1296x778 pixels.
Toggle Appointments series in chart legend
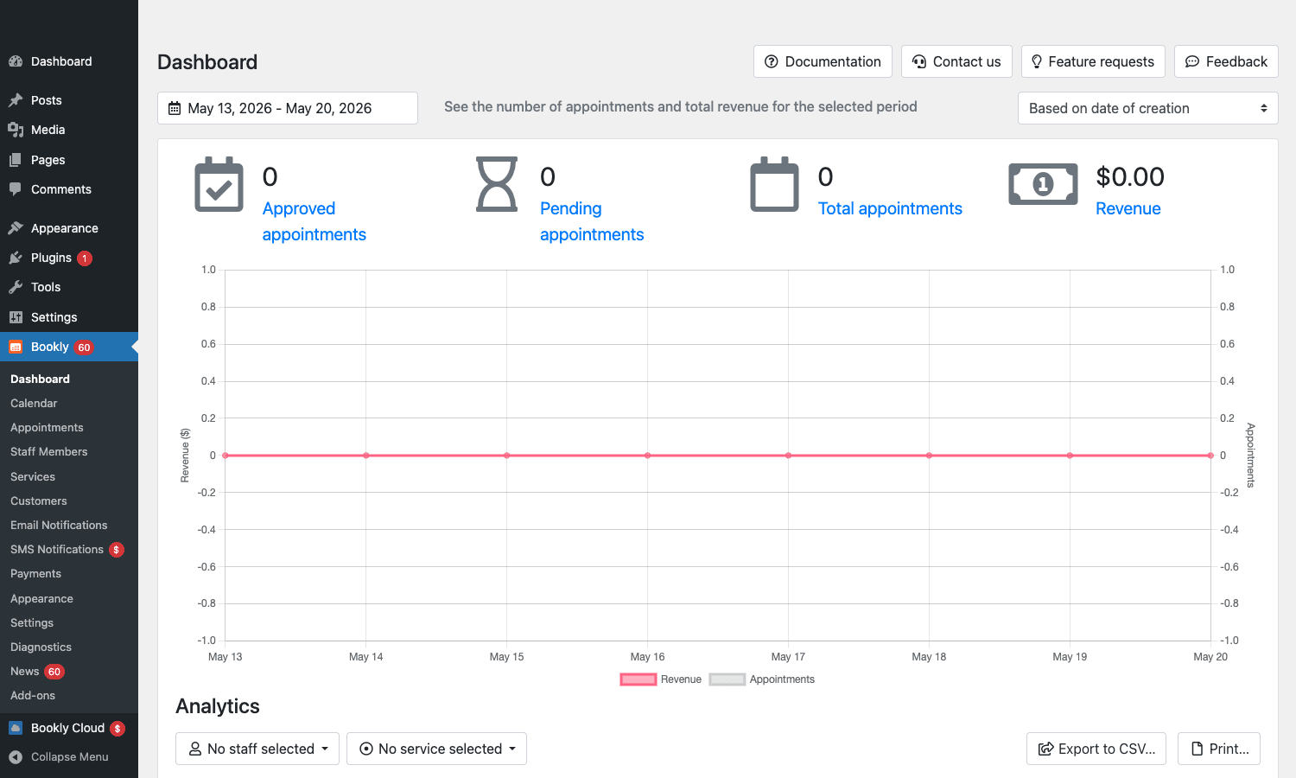click(762, 679)
